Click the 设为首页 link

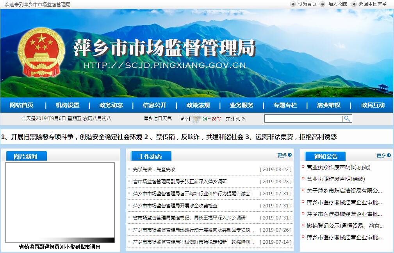coord(307,4)
